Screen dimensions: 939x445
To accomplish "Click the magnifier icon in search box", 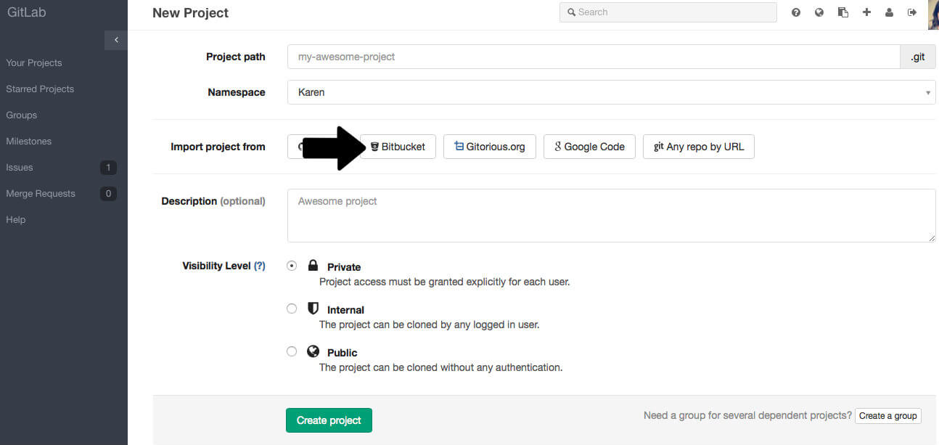I will pyautogui.click(x=573, y=12).
